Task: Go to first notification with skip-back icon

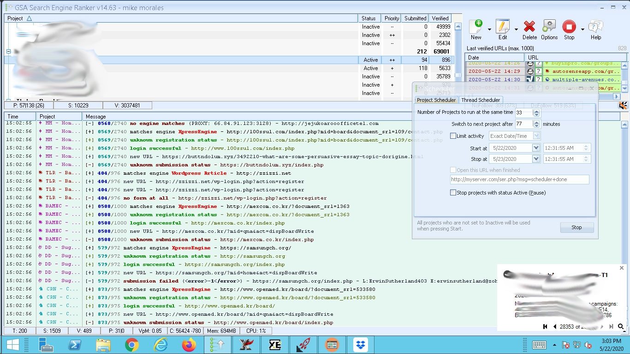Action: point(545,326)
